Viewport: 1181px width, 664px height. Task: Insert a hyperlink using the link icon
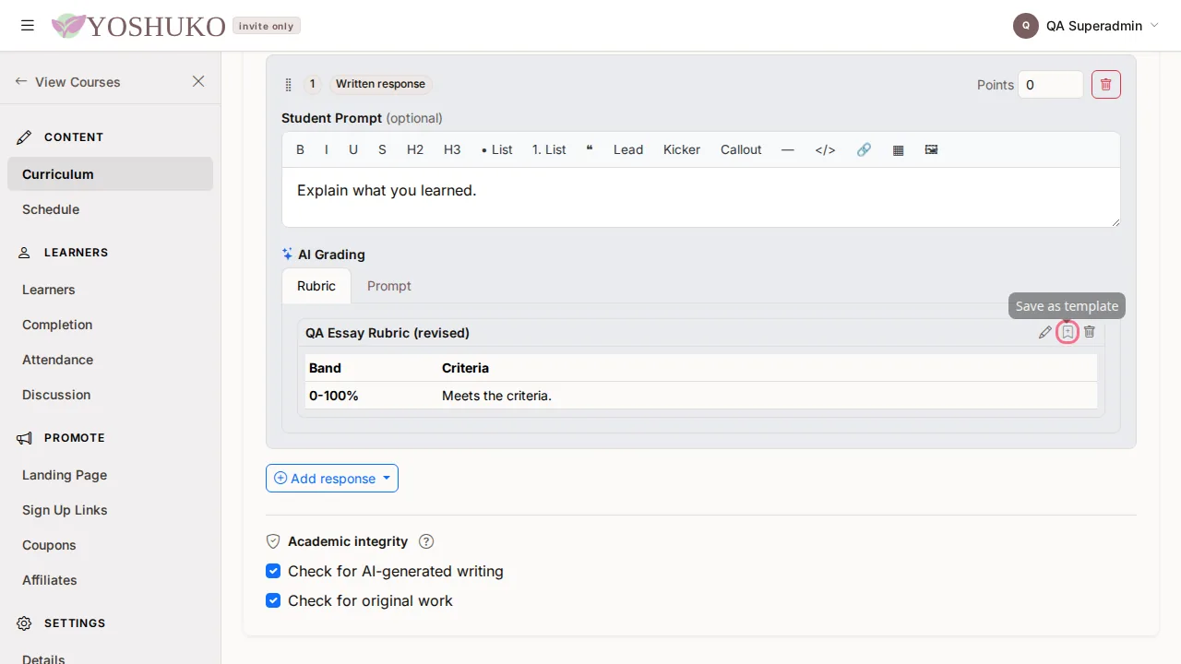pyautogui.click(x=864, y=149)
